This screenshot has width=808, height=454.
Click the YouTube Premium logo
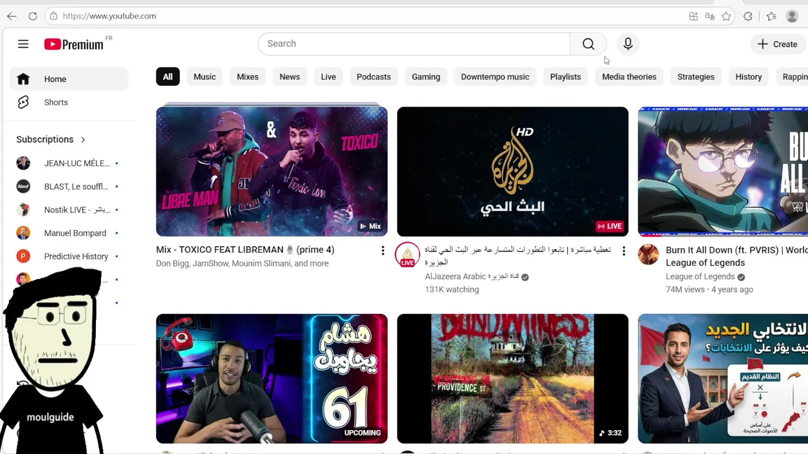point(74,44)
